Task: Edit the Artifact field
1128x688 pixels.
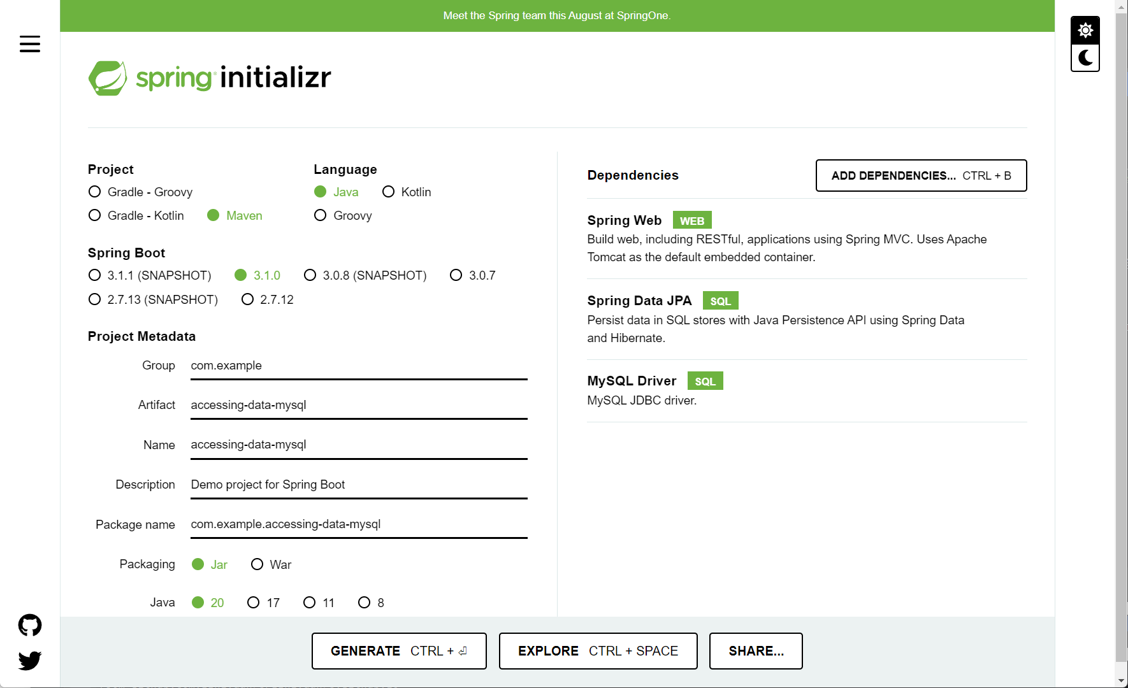Action: coord(359,405)
